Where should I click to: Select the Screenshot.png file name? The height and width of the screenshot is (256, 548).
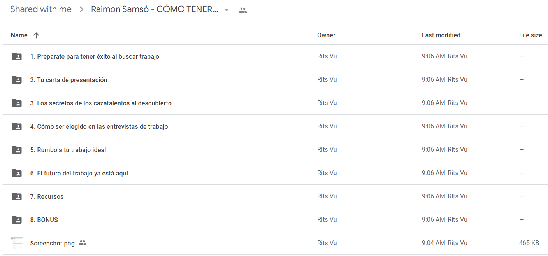53,244
